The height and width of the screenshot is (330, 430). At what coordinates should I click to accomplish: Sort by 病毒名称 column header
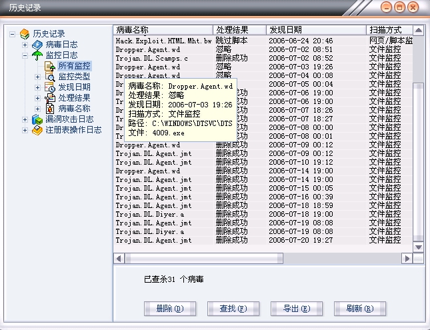[x=163, y=30]
